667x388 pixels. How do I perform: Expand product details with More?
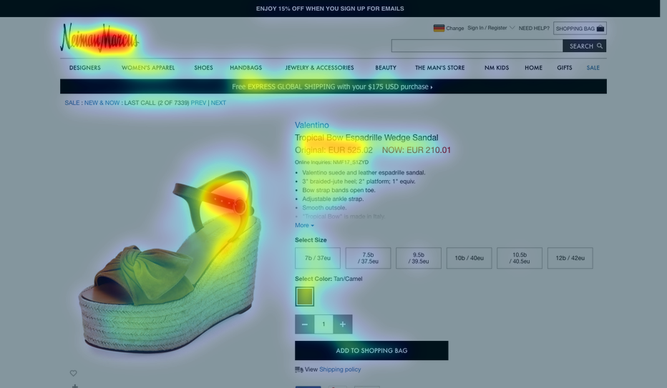tap(304, 225)
